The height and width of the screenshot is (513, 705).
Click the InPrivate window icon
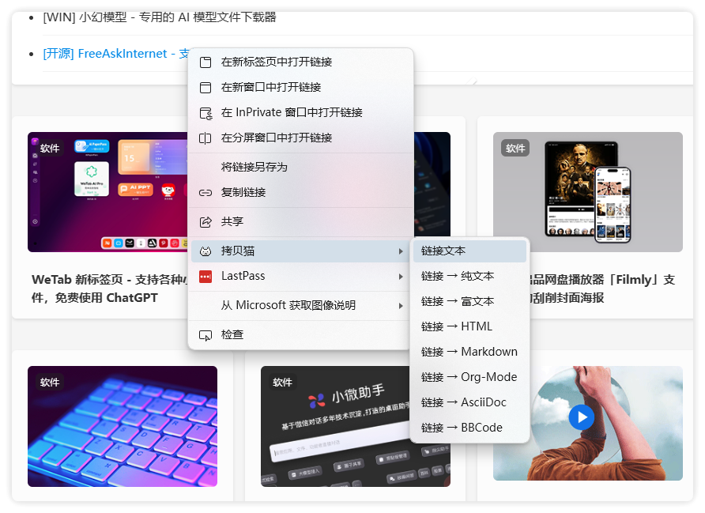point(206,113)
